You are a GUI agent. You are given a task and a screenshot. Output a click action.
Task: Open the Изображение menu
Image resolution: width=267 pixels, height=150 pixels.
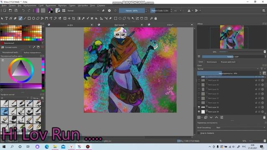click(x=30, y=5)
